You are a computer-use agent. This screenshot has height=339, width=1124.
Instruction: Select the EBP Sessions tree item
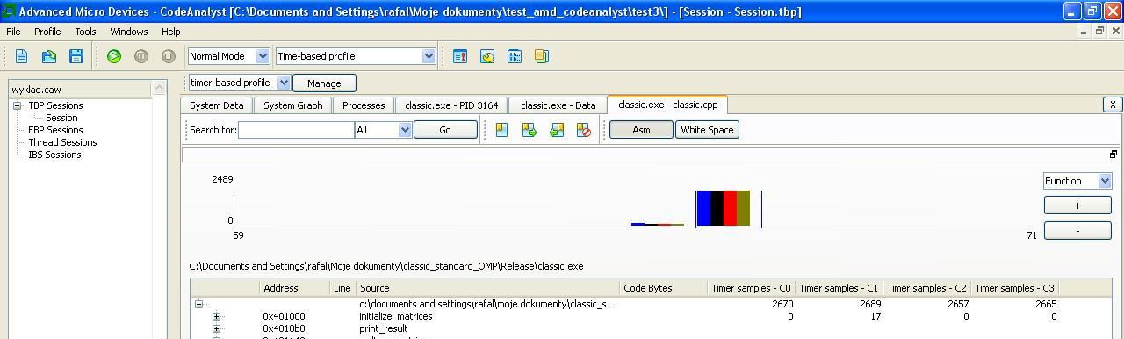(x=55, y=130)
